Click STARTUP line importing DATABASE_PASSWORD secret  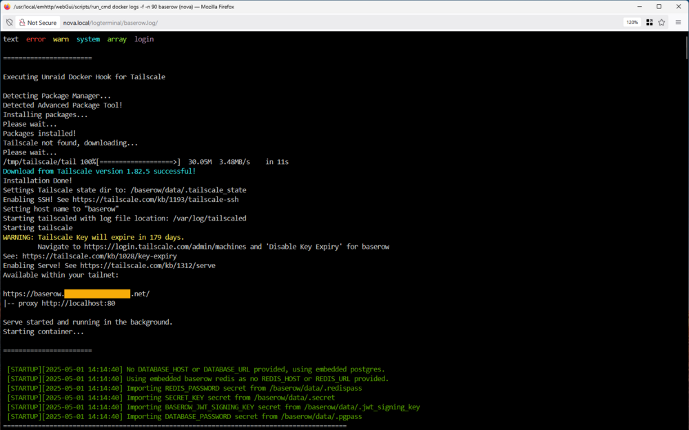pos(185,417)
